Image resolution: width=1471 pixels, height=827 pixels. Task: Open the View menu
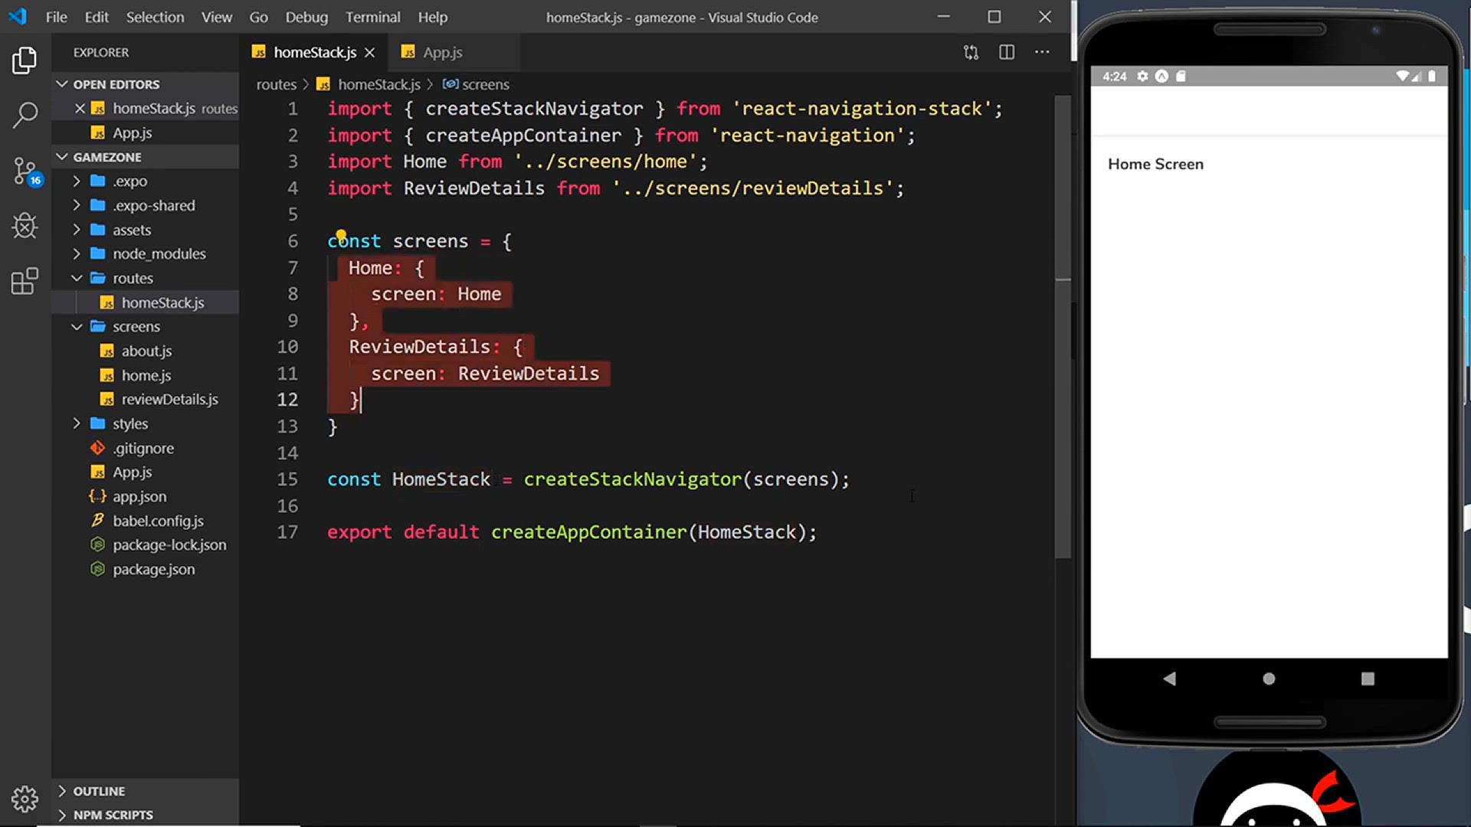point(217,17)
